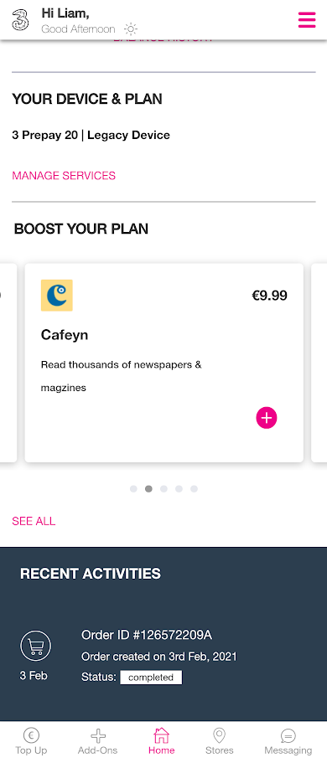Select the fourth carousel page dot
The image size is (327, 763).
click(179, 489)
